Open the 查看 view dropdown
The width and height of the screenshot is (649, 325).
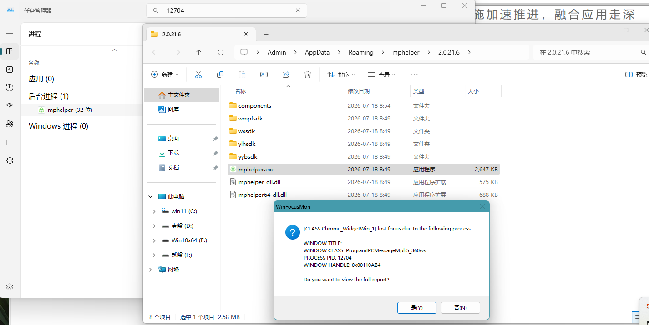(381, 75)
